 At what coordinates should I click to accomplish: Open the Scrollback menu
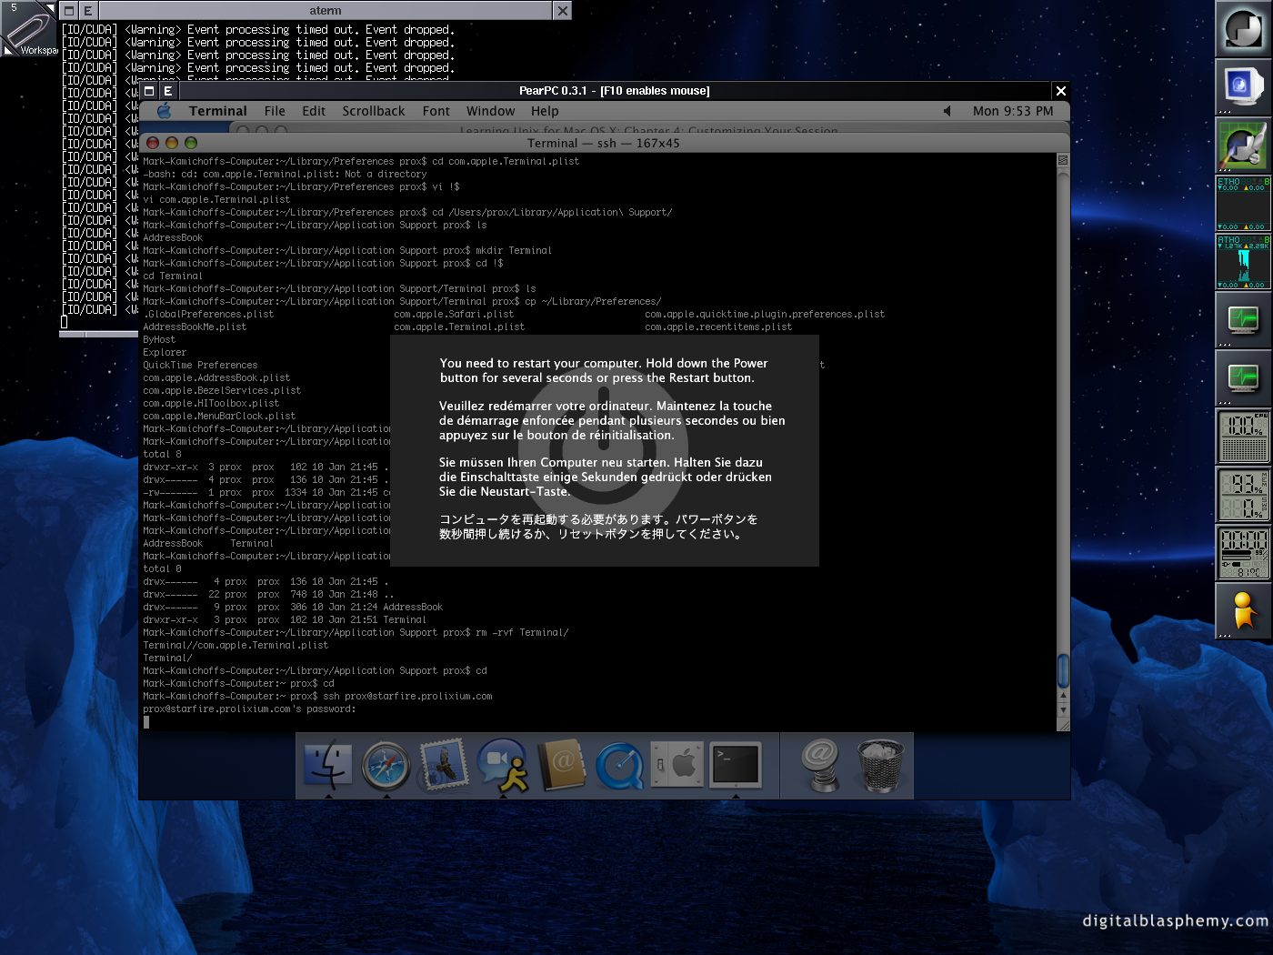click(x=374, y=111)
